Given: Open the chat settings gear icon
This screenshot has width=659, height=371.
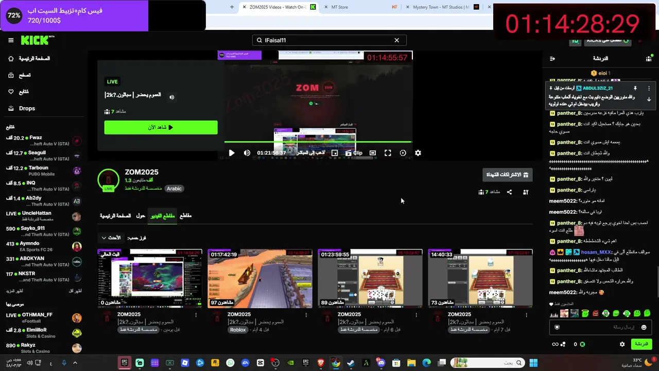Looking at the screenshot, I should click(622, 344).
